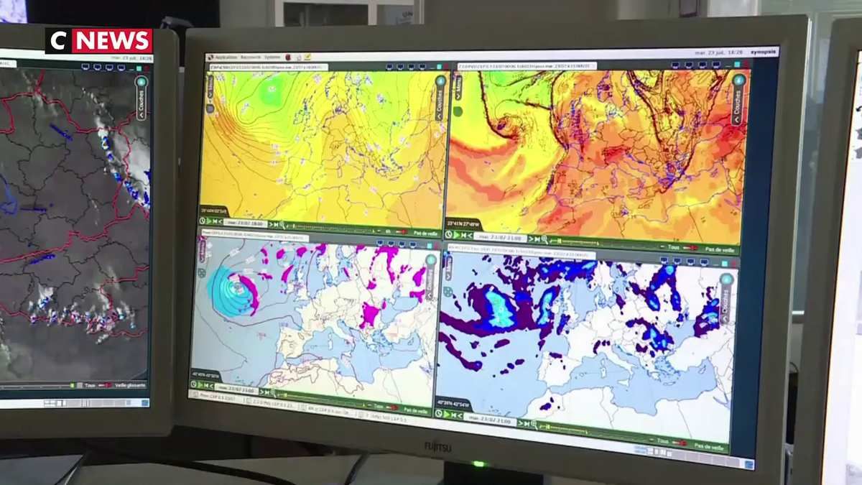Click the Pas de veille button, temperature map
The height and width of the screenshot is (485, 862).
pyautogui.click(x=718, y=249)
